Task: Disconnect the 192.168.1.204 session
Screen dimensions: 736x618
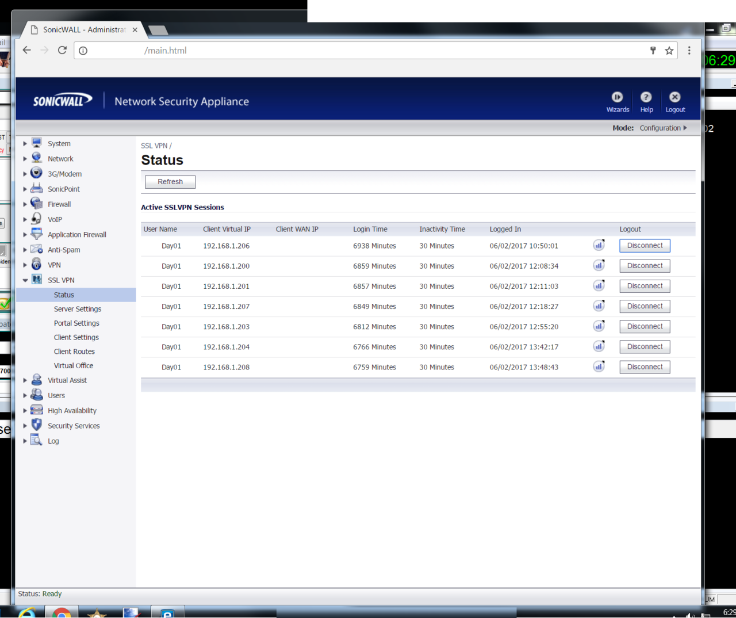Action: 645,347
